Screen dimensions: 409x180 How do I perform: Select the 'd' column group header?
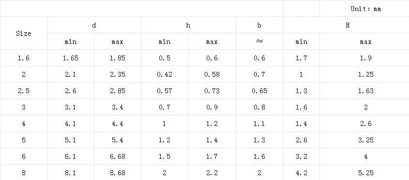click(x=94, y=25)
